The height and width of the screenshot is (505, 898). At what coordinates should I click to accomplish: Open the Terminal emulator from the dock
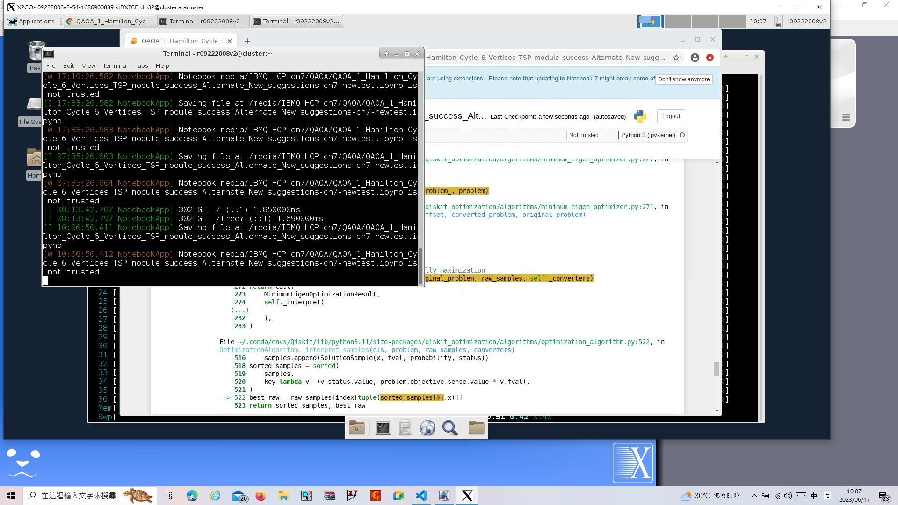[383, 427]
